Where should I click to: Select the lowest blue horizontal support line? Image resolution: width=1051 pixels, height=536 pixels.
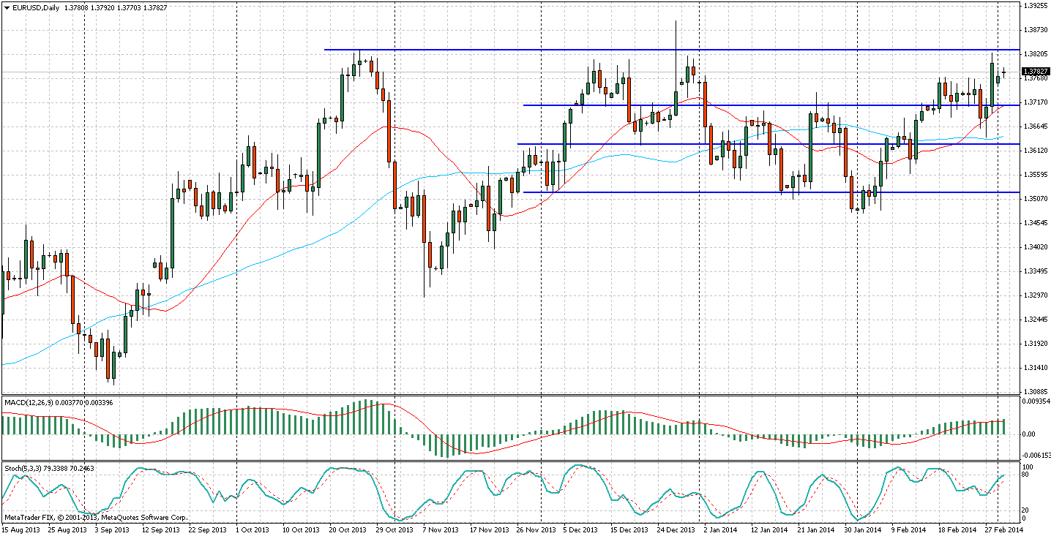(732, 192)
